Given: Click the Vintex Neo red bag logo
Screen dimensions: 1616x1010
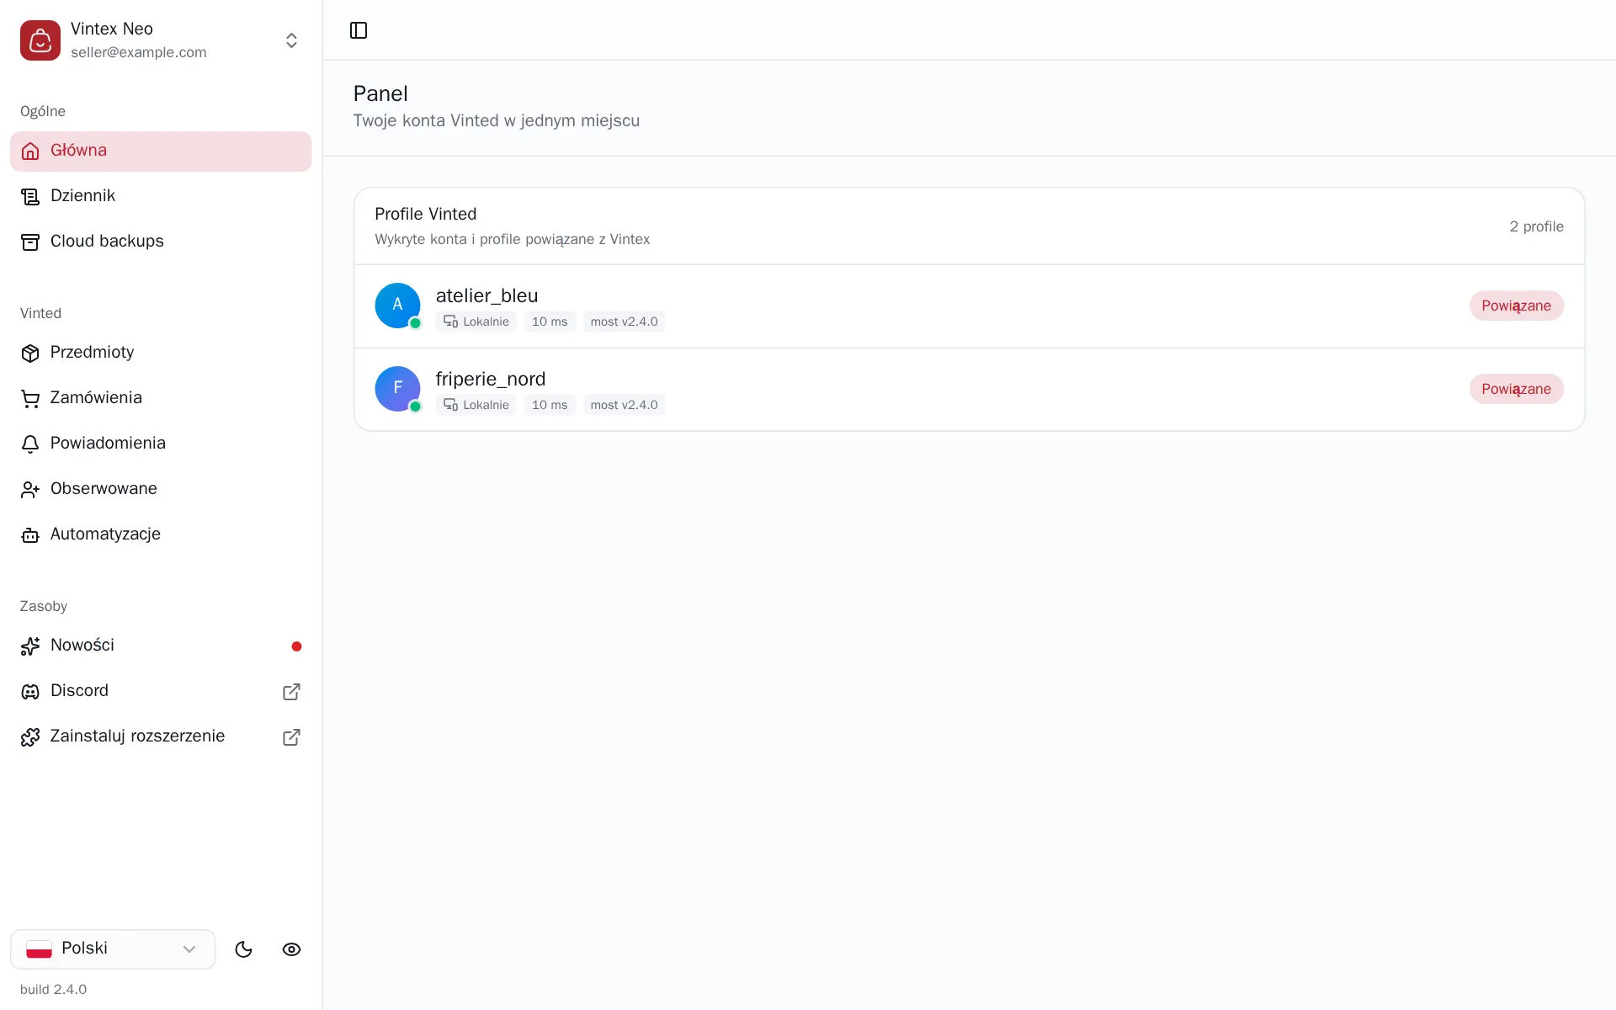Looking at the screenshot, I should 40,40.
